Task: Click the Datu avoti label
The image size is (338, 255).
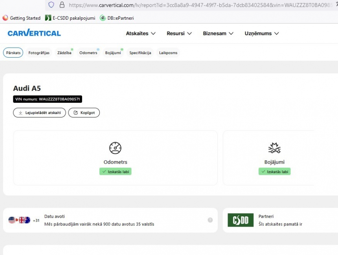Action: (x=55, y=216)
